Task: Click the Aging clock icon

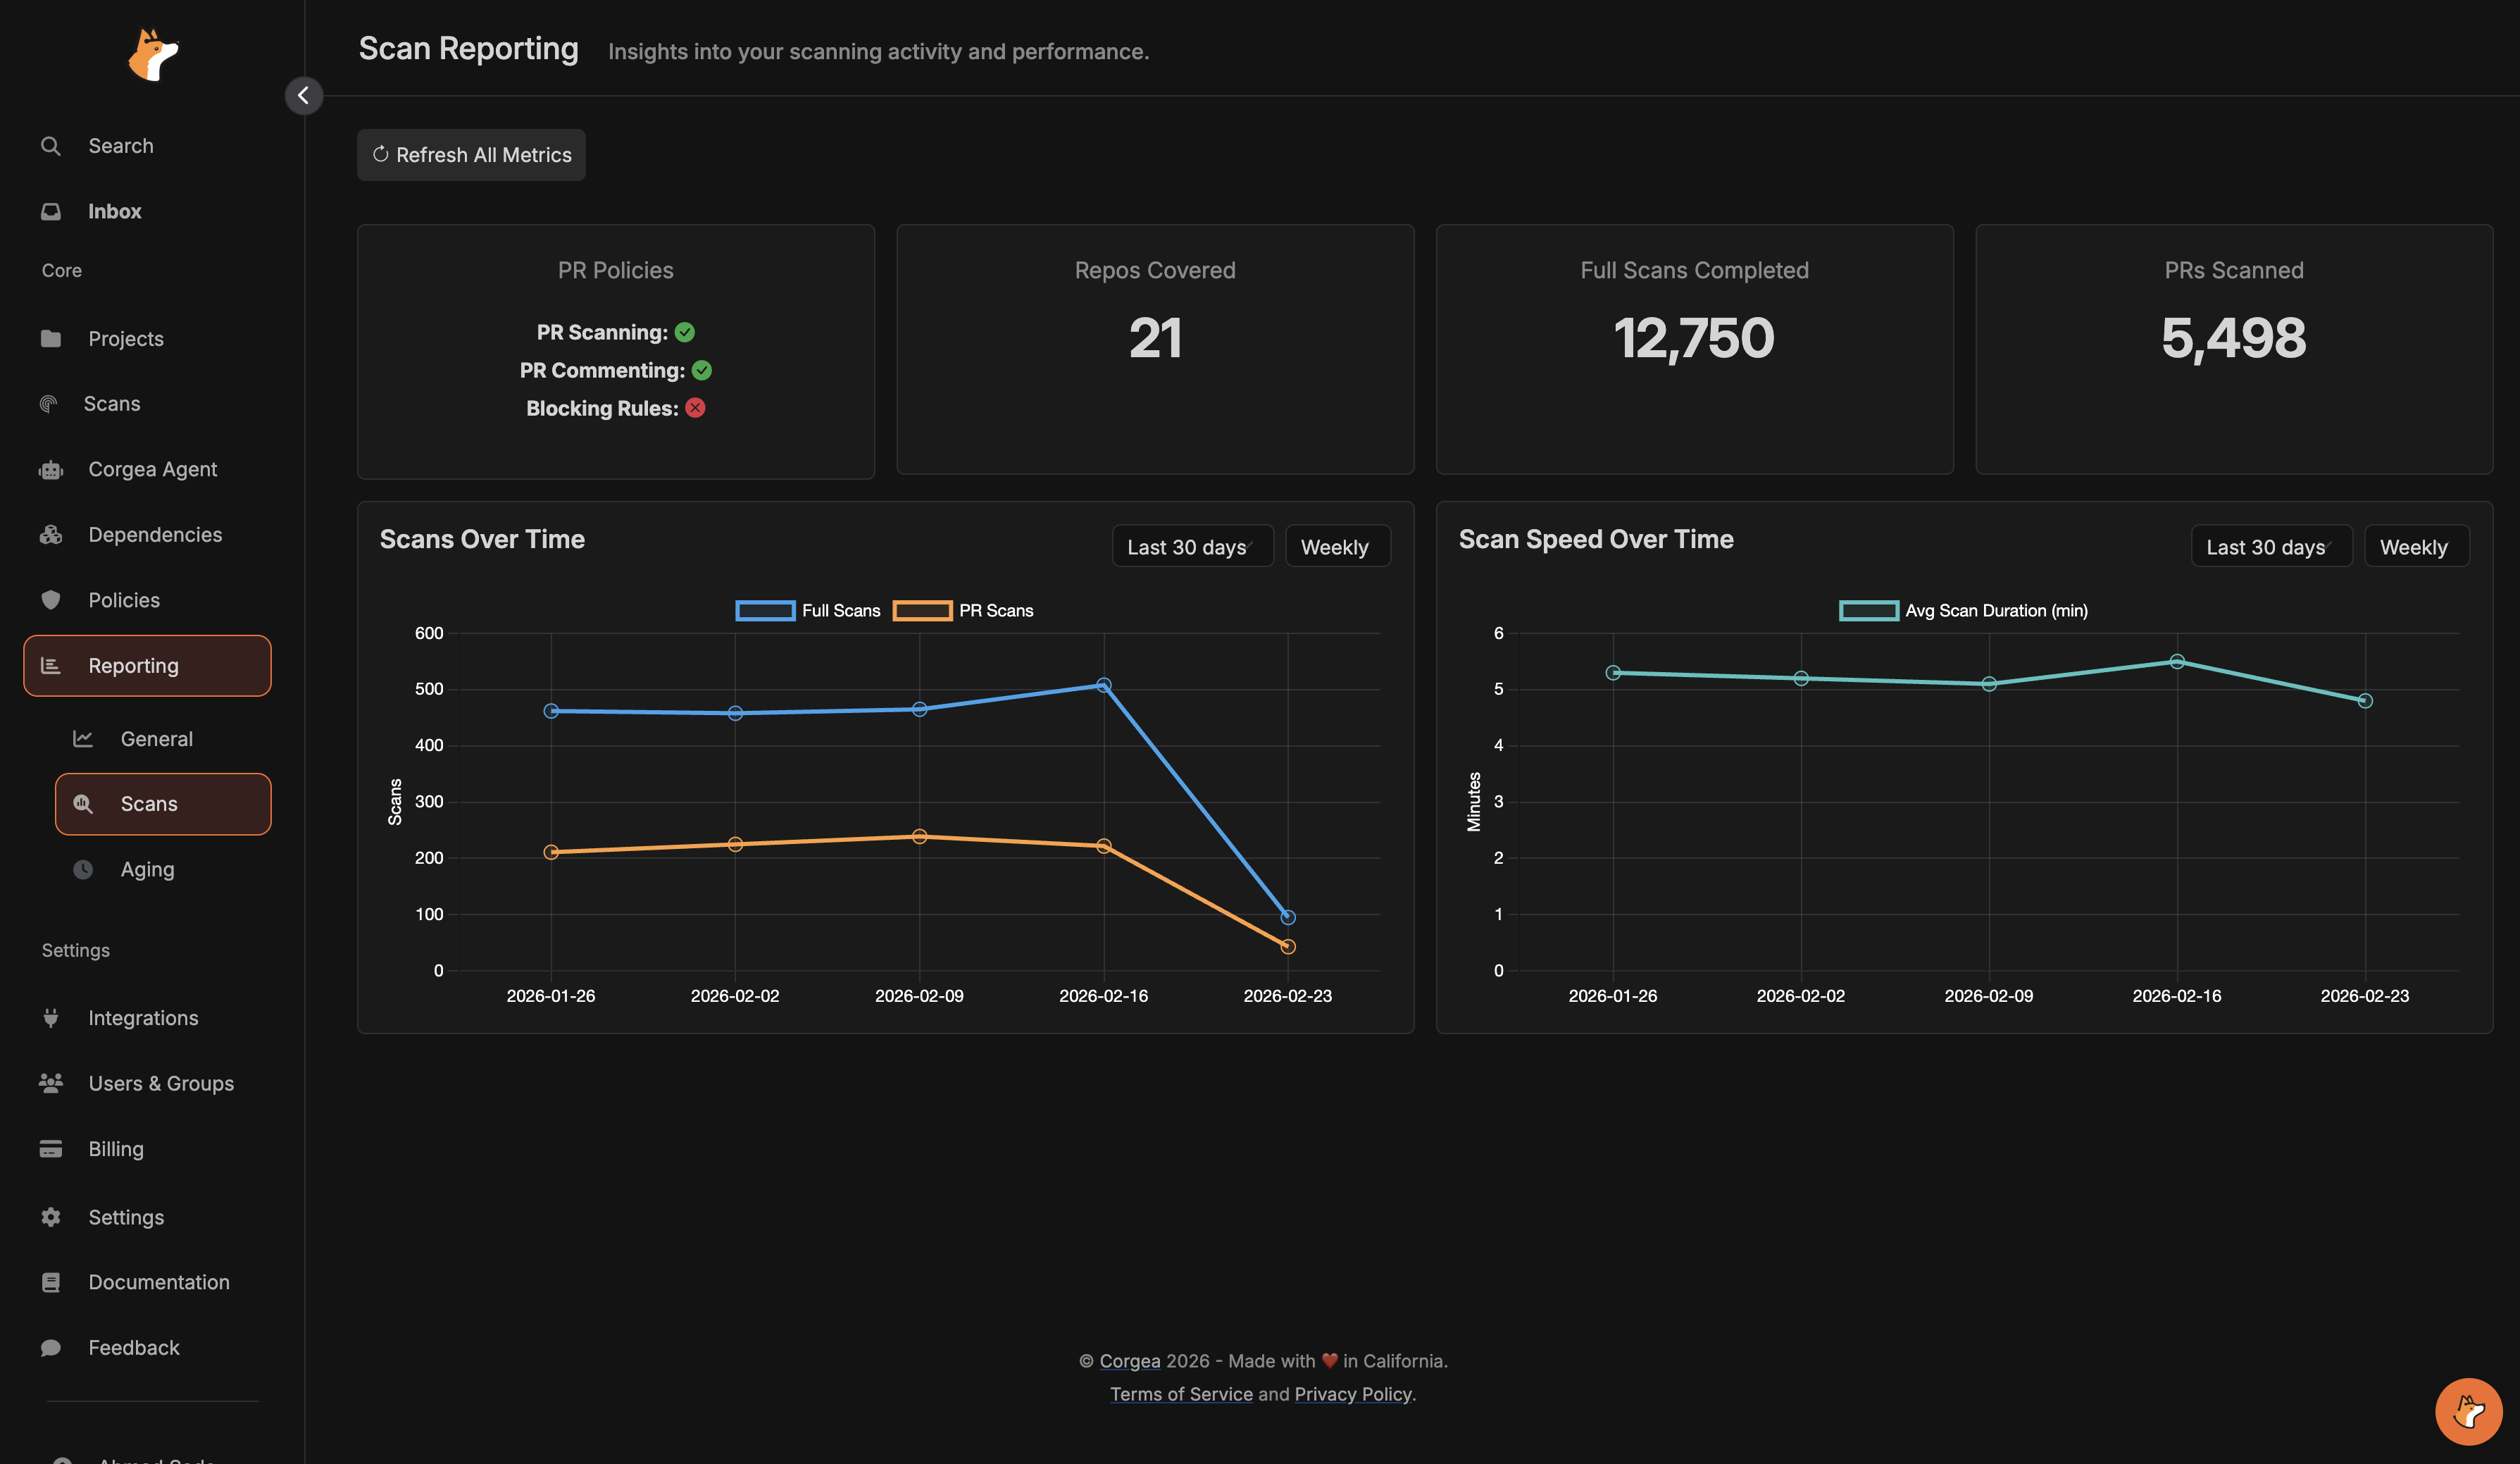Action: point(83,870)
